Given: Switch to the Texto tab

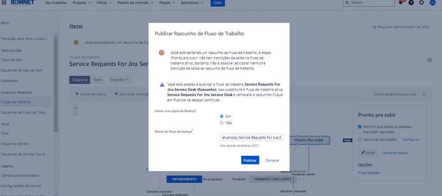Looking at the screenshot, I should click(97, 80).
